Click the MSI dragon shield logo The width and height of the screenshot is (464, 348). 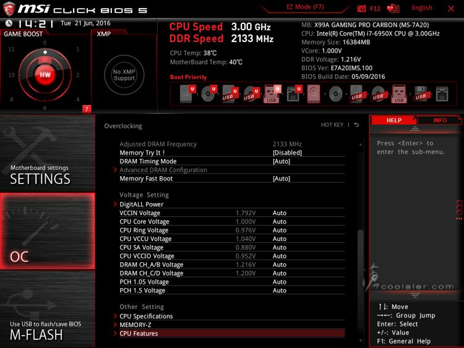tap(9, 9)
